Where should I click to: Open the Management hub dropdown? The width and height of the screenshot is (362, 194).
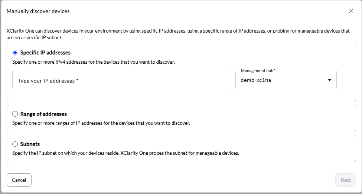(286, 80)
